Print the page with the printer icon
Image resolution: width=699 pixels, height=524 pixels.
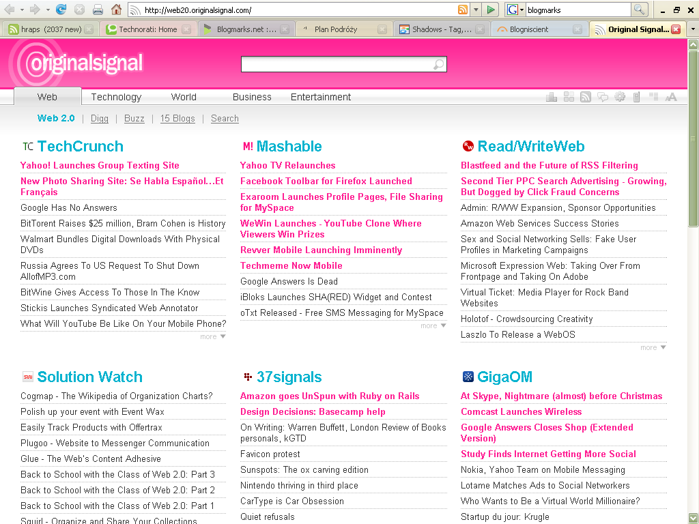[x=98, y=10]
